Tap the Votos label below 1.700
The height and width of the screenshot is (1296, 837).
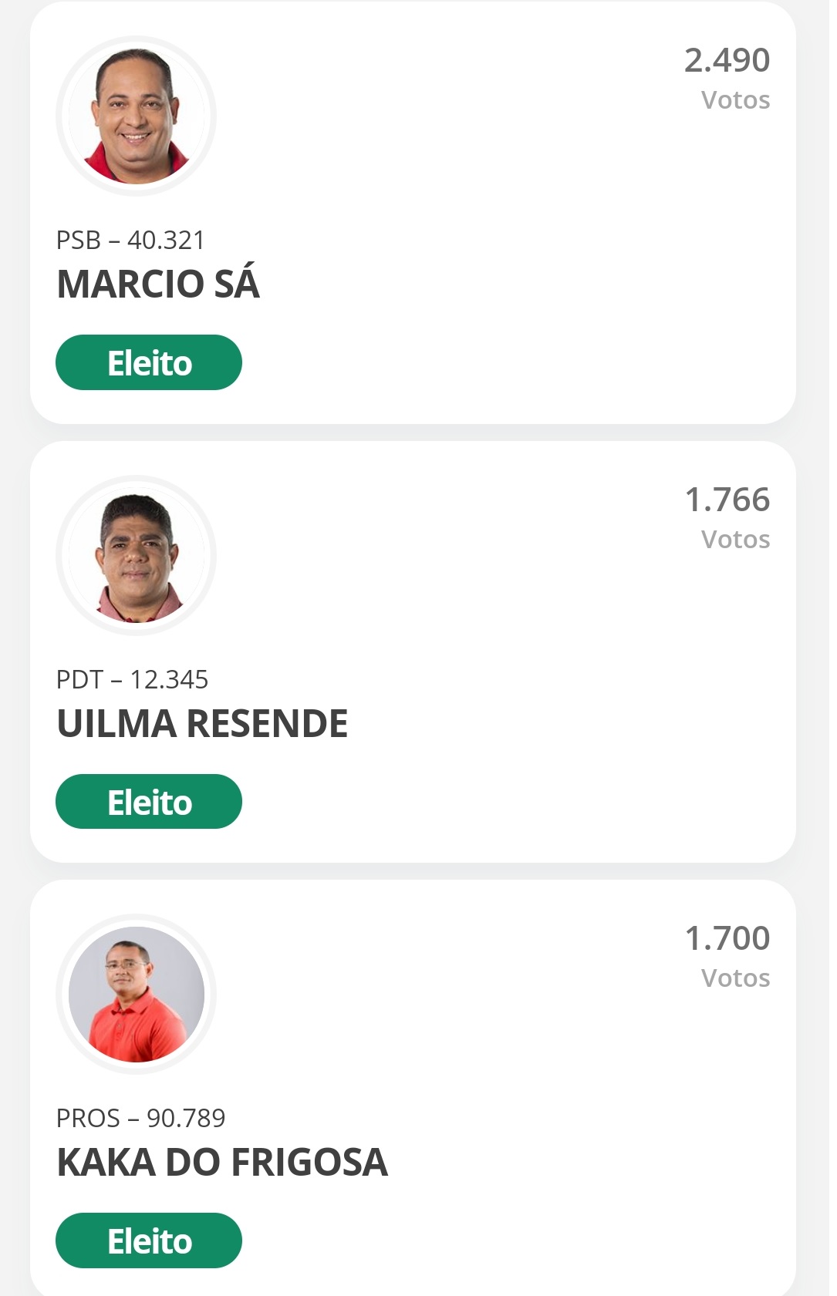pos(735,978)
